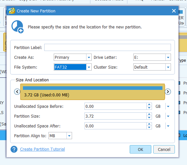Change Unallocated Space Before unit dropdown
Screen dimensions: 187x165
point(168,107)
